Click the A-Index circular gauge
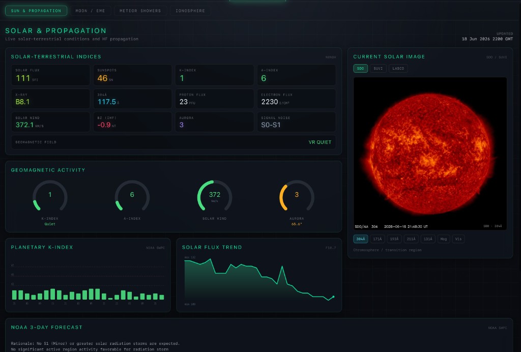The height and width of the screenshot is (352, 521). point(132,196)
